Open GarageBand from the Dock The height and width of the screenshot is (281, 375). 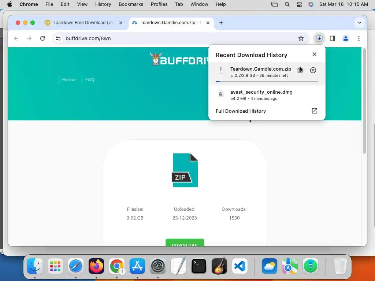coord(219,266)
